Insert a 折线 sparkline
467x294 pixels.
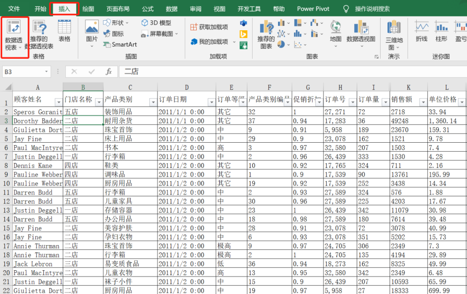tap(422, 31)
